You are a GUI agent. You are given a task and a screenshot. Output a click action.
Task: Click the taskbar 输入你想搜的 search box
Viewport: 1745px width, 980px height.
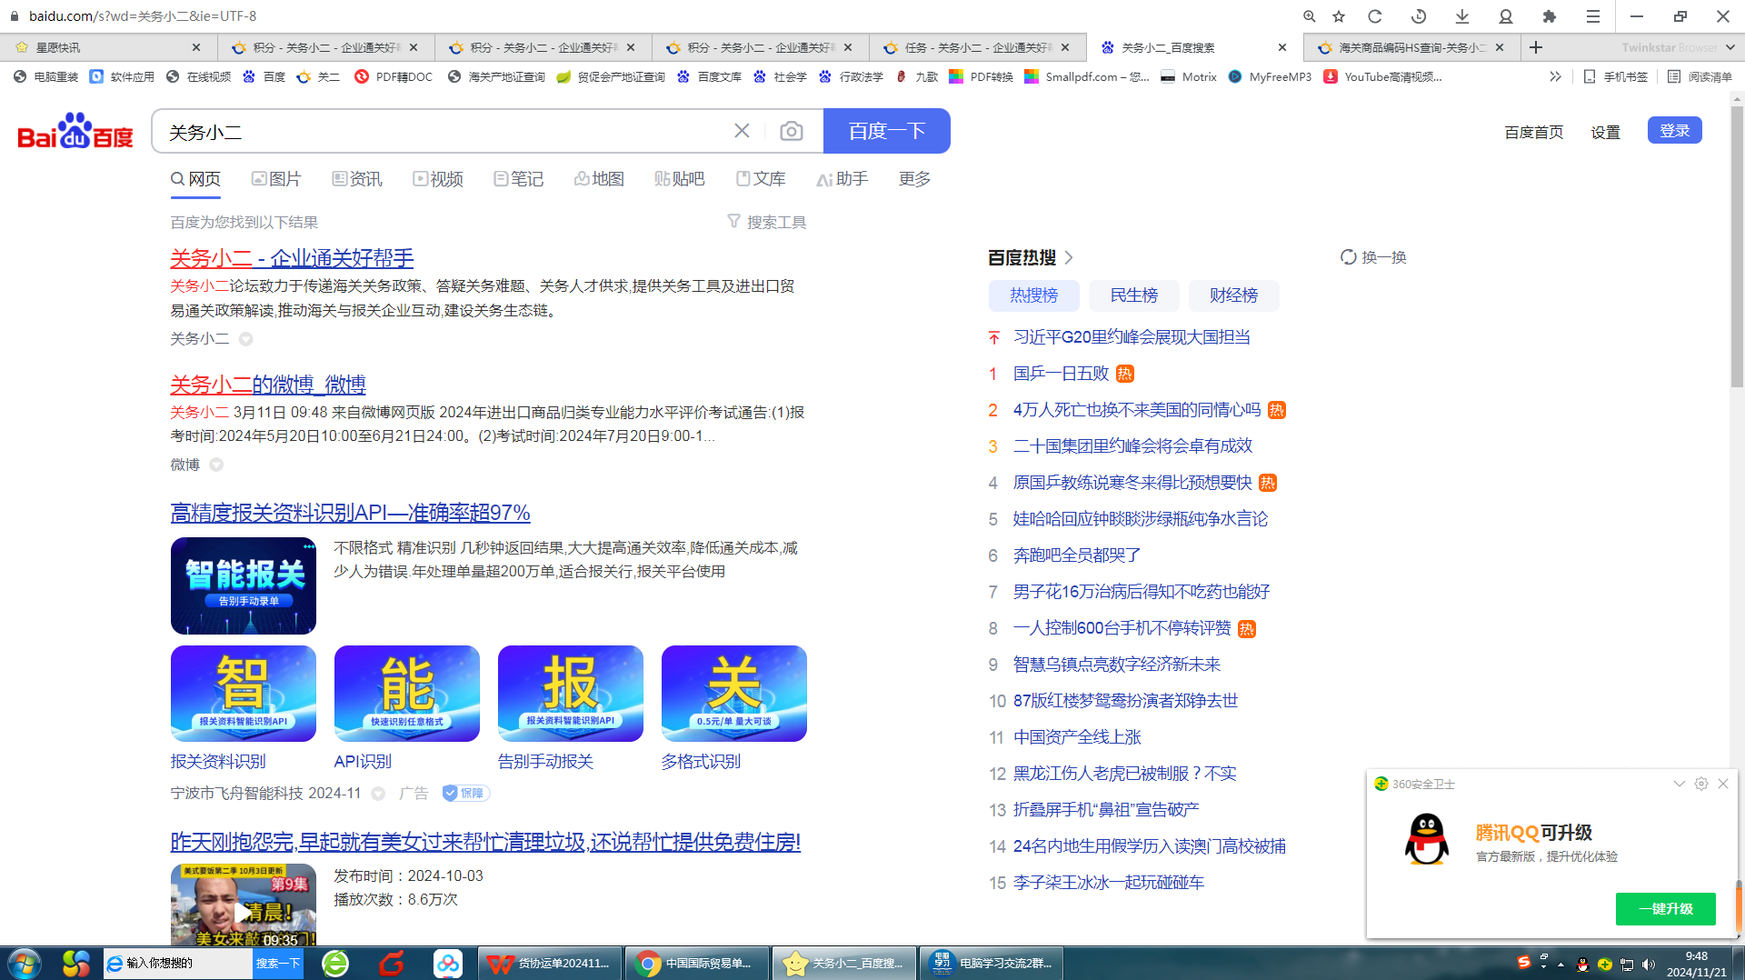(x=178, y=963)
